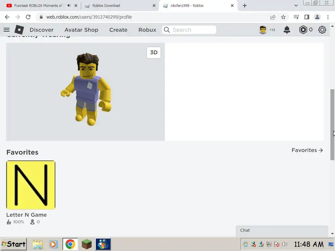Go back with the browser back arrow
335x251 pixels.
click(x=7, y=17)
